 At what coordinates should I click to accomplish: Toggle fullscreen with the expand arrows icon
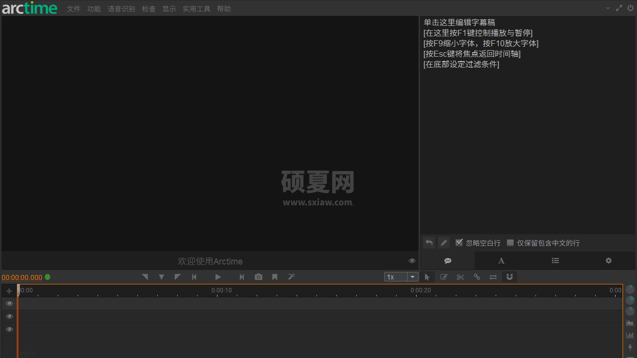619,8
